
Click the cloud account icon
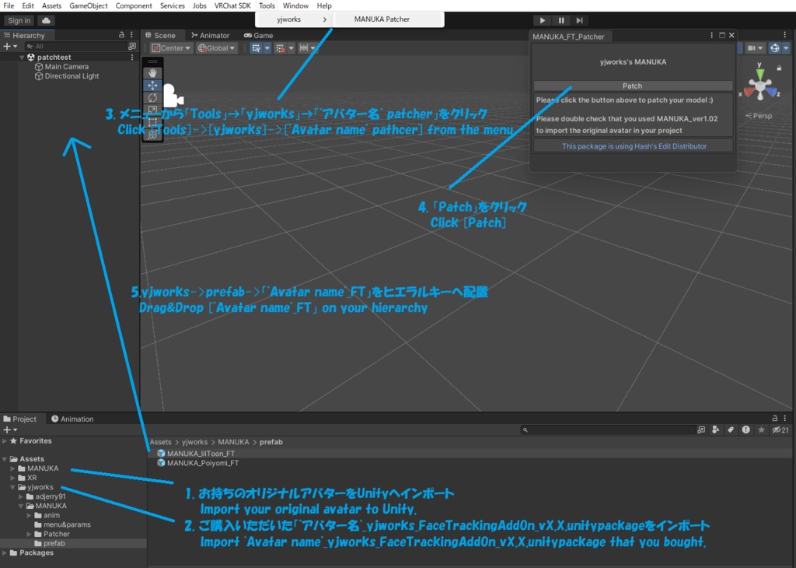46,20
